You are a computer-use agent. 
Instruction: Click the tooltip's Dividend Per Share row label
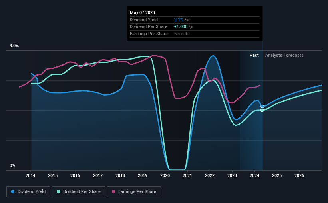click(x=149, y=27)
